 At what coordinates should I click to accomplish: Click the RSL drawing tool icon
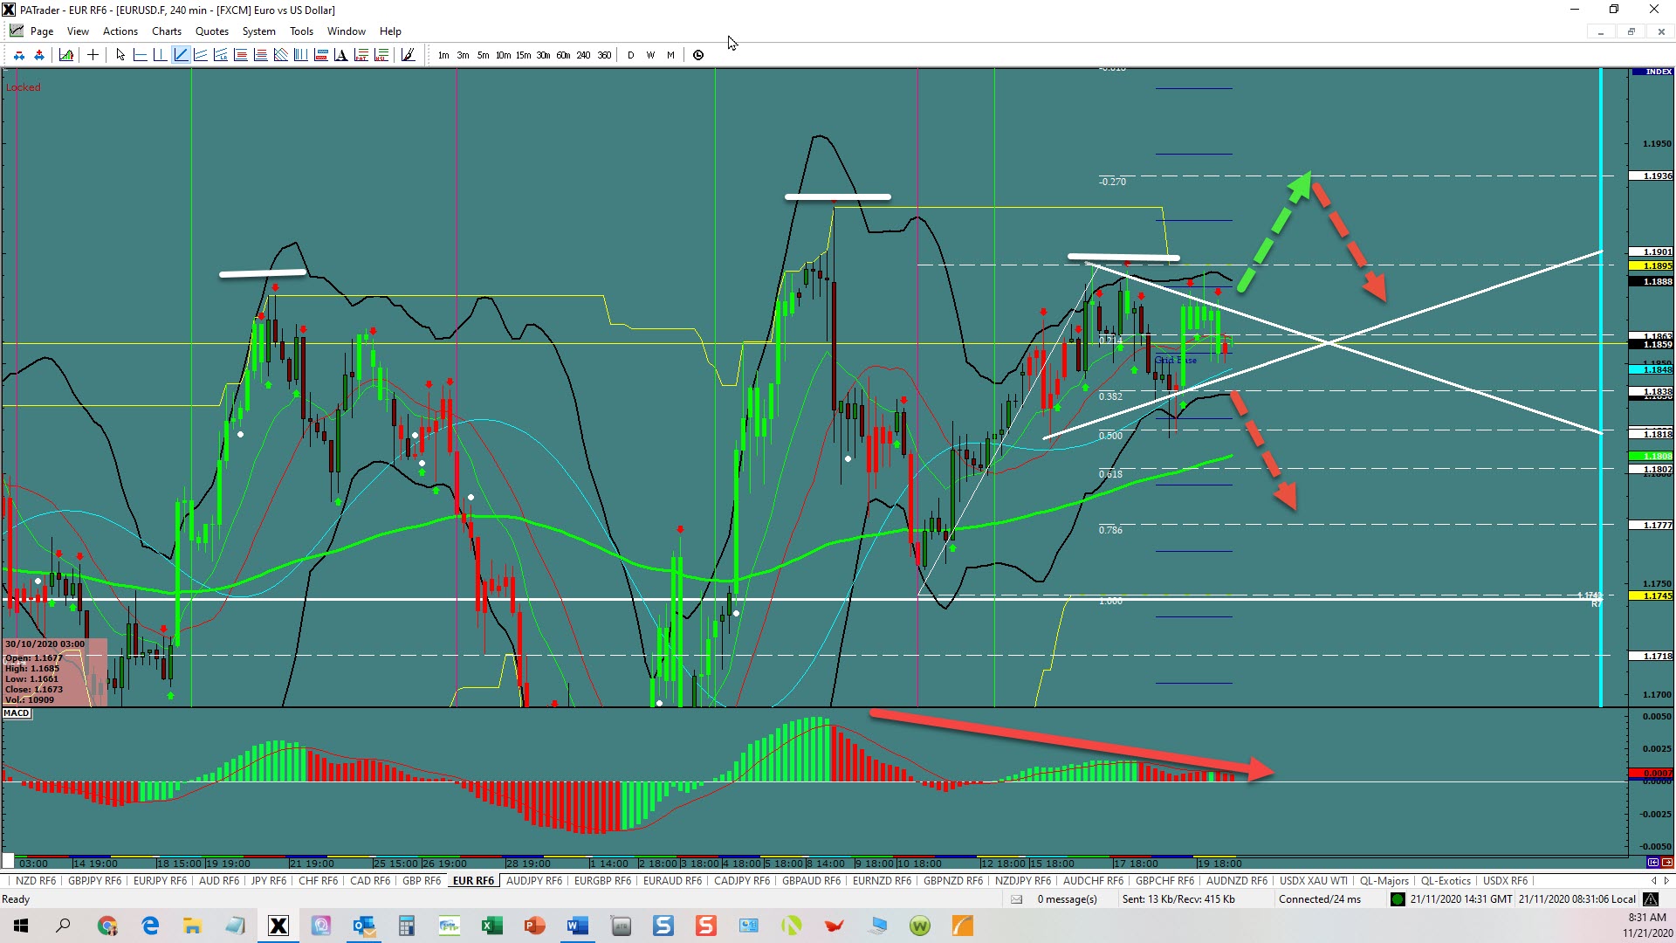pos(381,55)
